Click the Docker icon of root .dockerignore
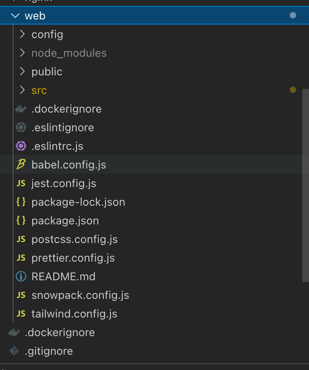The image size is (309, 370). (14, 332)
